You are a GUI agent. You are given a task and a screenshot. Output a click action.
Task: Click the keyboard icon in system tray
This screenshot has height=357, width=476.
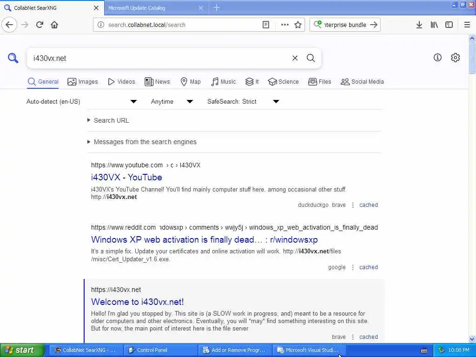pos(424,350)
